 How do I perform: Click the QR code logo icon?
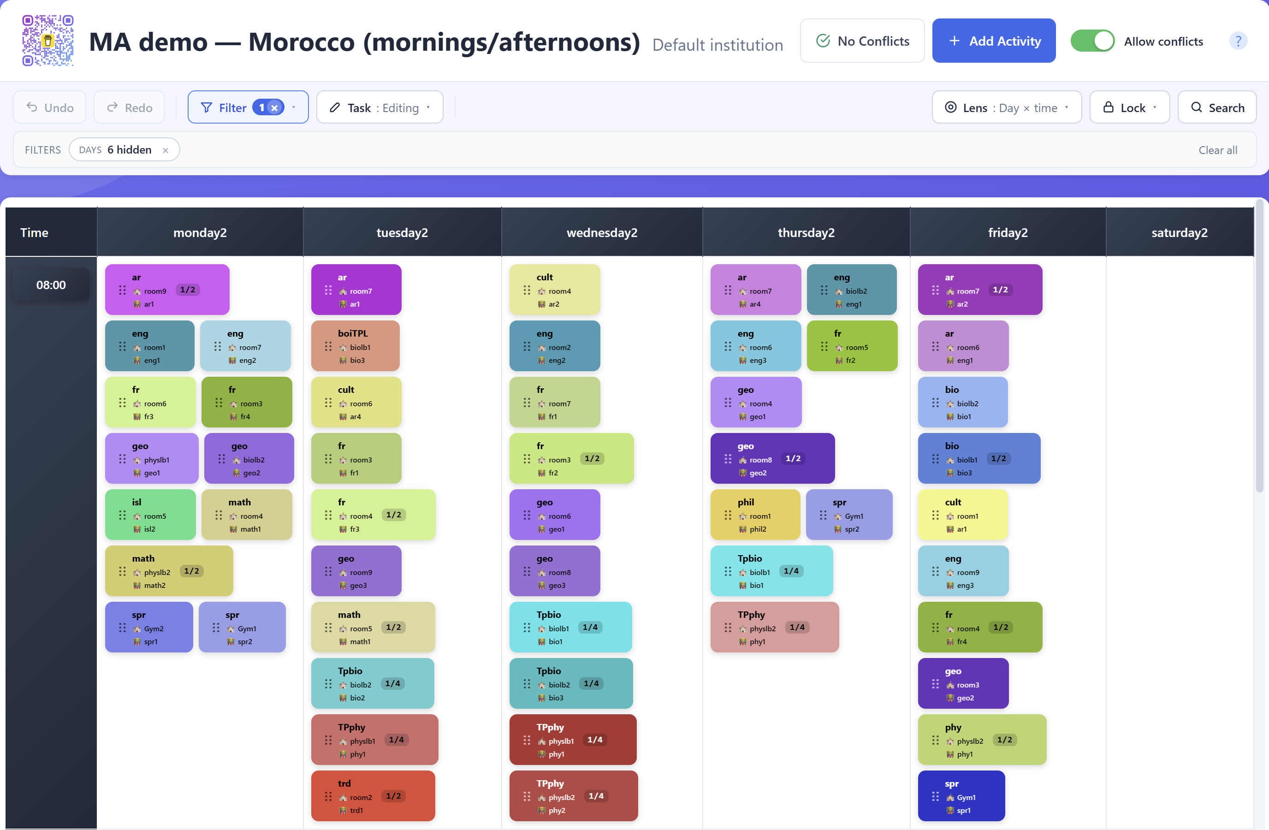[47, 41]
